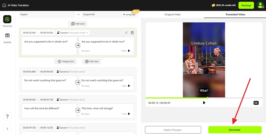266x136 pixels.
Task: Click the 00:00:15 / 00:00:29 time display
Action: [159, 103]
